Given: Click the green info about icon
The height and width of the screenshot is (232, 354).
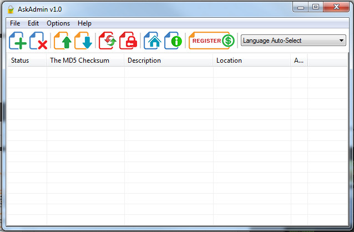Looking at the screenshot, I should 173,41.
